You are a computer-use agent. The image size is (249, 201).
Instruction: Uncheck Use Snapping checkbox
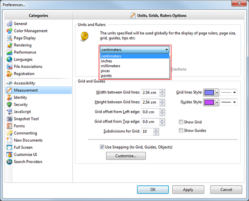point(102,147)
